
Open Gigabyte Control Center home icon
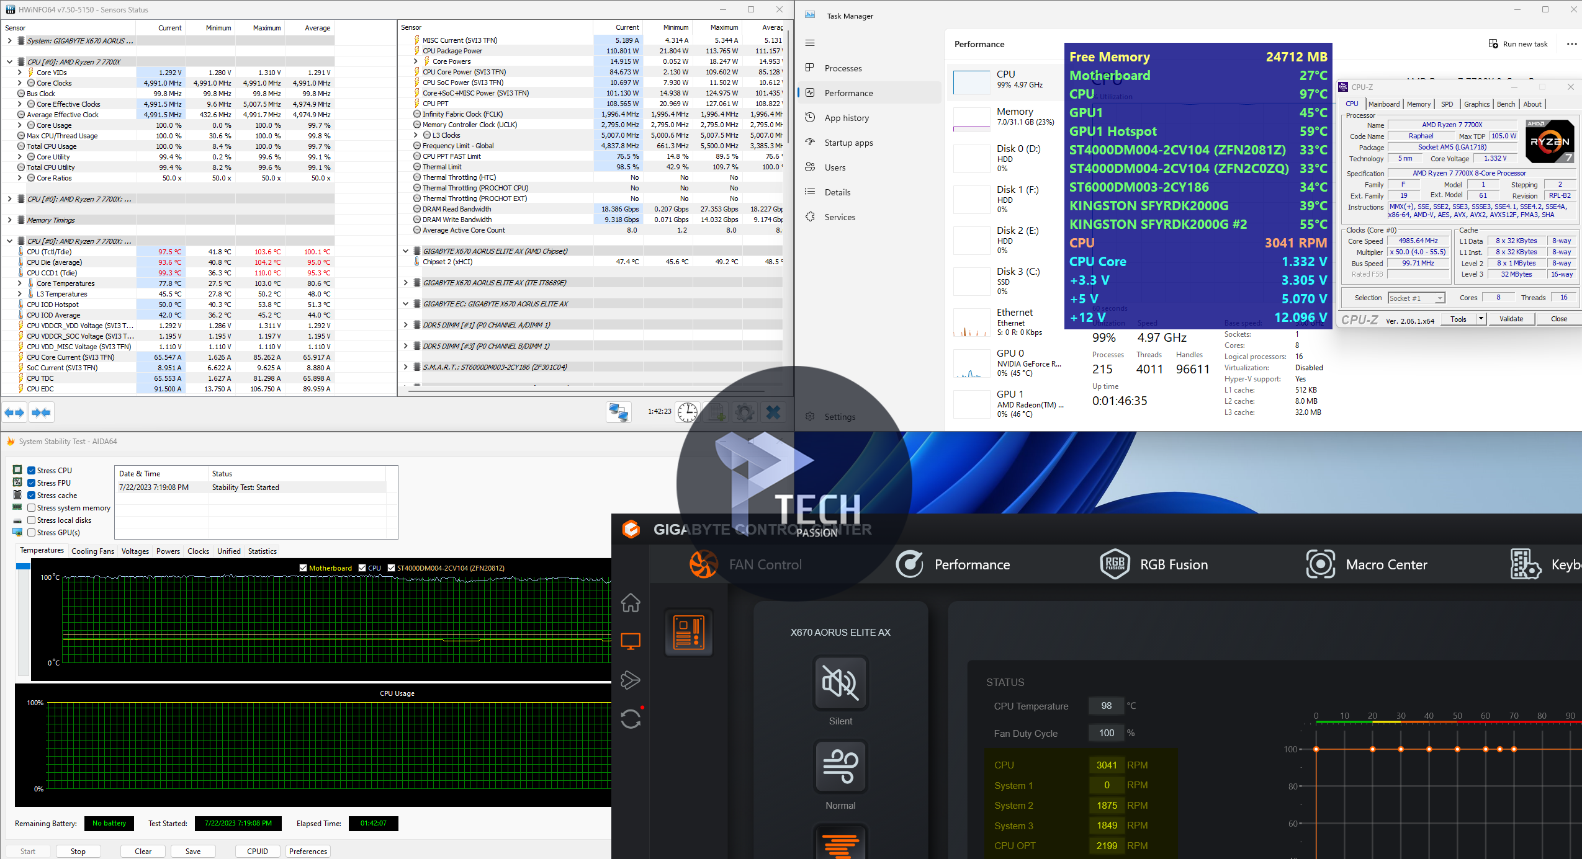point(631,602)
